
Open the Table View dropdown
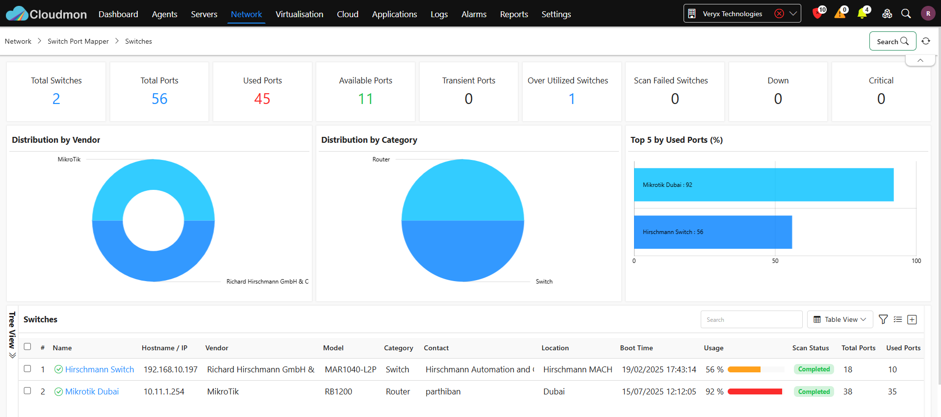pyautogui.click(x=840, y=319)
